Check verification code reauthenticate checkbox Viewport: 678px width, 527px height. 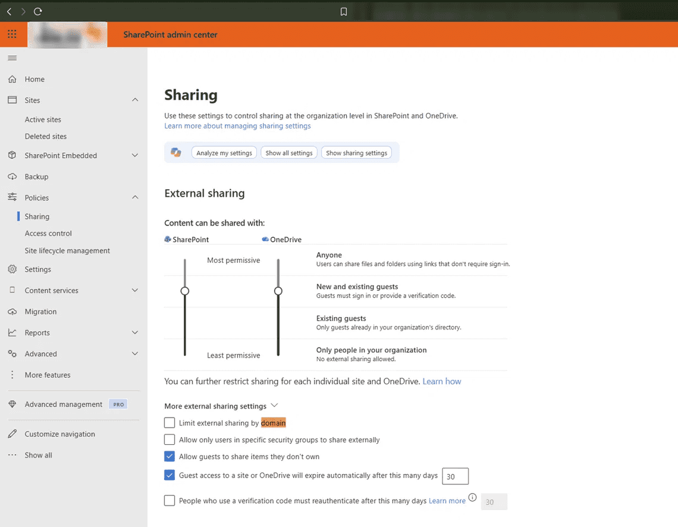click(169, 501)
